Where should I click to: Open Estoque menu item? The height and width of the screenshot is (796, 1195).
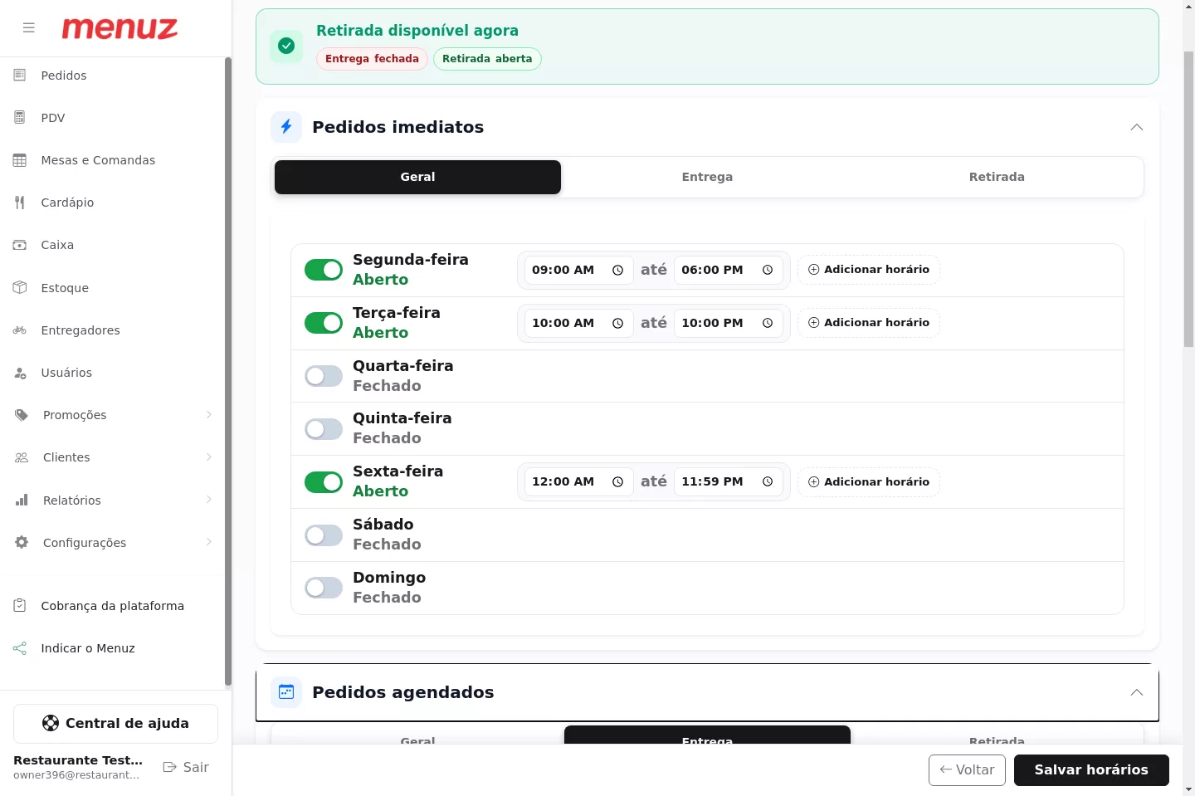click(x=113, y=288)
